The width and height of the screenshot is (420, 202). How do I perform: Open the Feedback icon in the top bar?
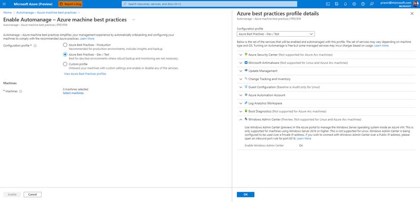pyautogui.click(x=372, y=4)
